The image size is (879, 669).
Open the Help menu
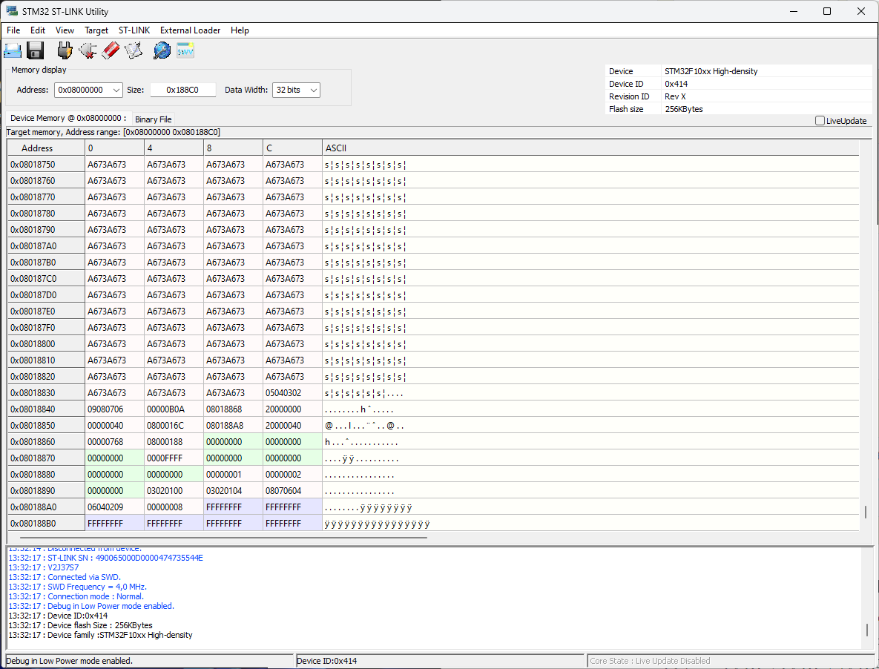[240, 30]
